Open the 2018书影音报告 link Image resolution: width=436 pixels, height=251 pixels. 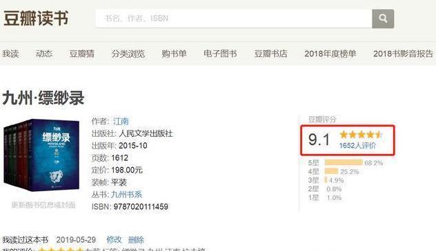click(403, 54)
